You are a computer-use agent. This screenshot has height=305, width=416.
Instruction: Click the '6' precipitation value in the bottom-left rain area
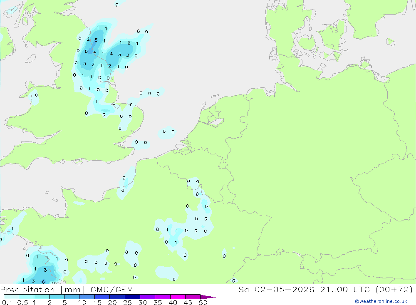point(44,282)
